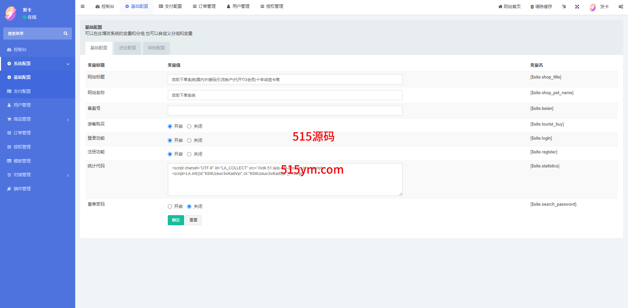Disable guest purchase radio option
The width and height of the screenshot is (628, 308).
tap(189, 127)
